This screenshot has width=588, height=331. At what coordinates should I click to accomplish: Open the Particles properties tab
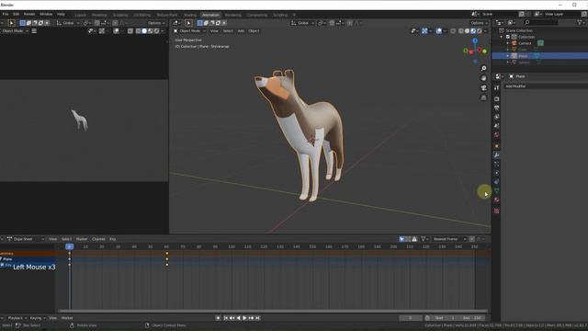(496, 164)
